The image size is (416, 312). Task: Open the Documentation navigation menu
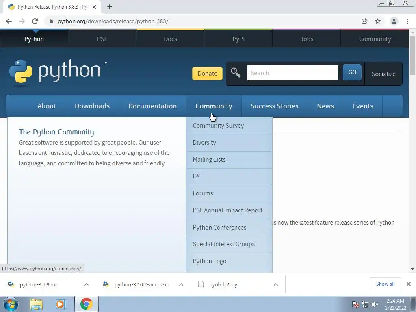[153, 106]
